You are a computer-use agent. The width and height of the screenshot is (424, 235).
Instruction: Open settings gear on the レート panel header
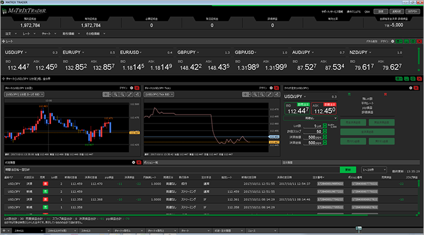(x=392, y=41)
